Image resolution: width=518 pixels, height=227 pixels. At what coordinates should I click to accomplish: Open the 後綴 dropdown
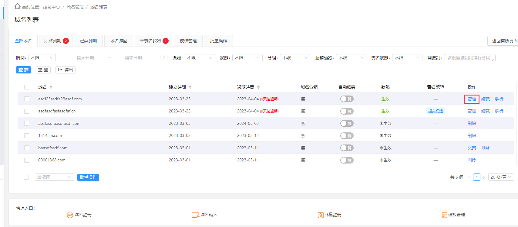tap(200, 58)
